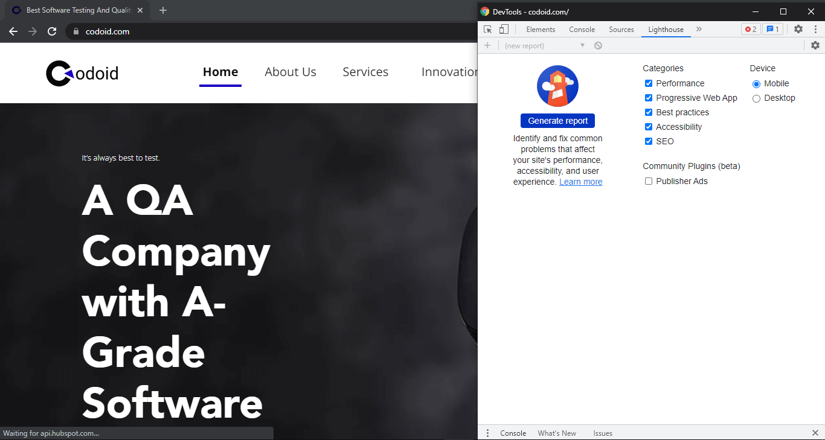Screen dimensions: 825x440
Task: Click the add new report plus icon
Action: [x=487, y=45]
